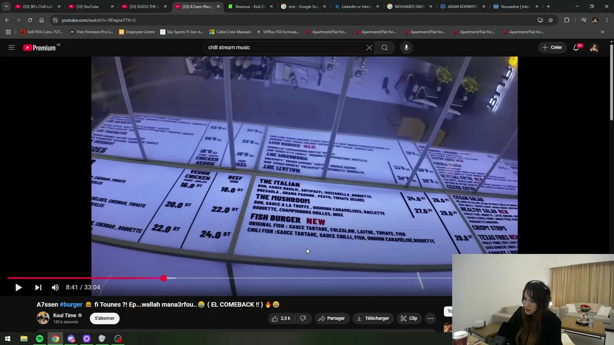The image size is (614, 345).
Task: Skip to the next video
Action: coord(38,287)
